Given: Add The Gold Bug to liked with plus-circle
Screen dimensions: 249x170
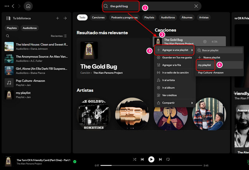Looking at the screenshot, I should [x=205, y=42].
